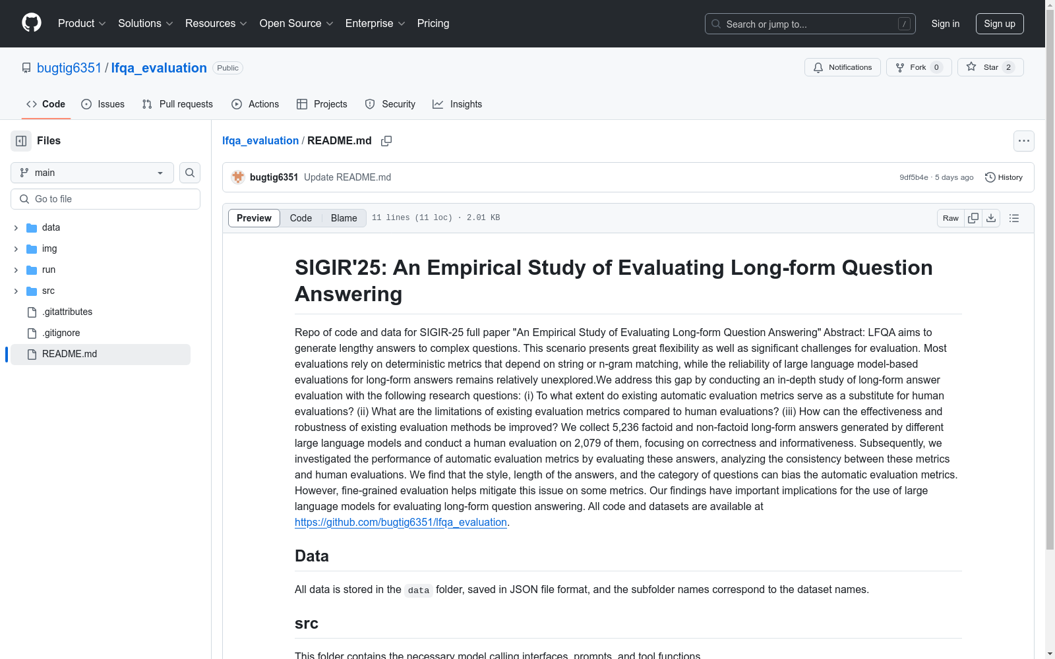Open the History of commits

[x=1004, y=177]
